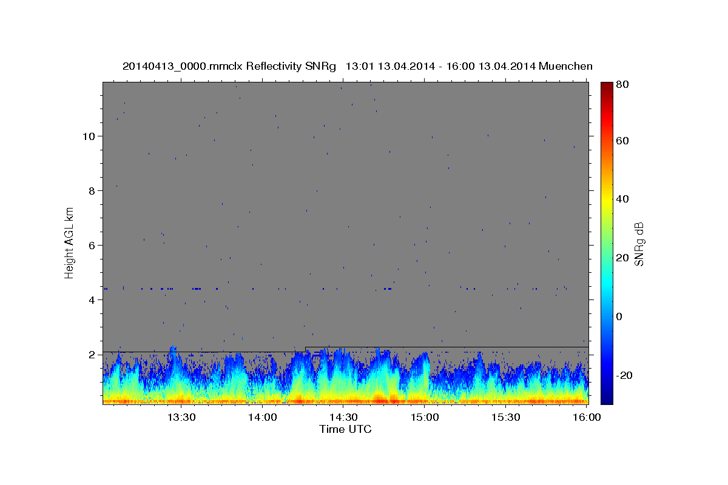Click the colorbar value -20
This screenshot has height=485, width=728.
coord(624,375)
